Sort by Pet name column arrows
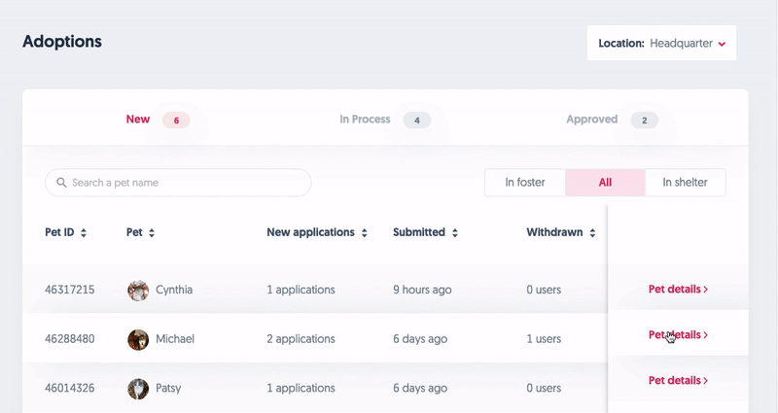778x413 pixels. click(x=152, y=233)
